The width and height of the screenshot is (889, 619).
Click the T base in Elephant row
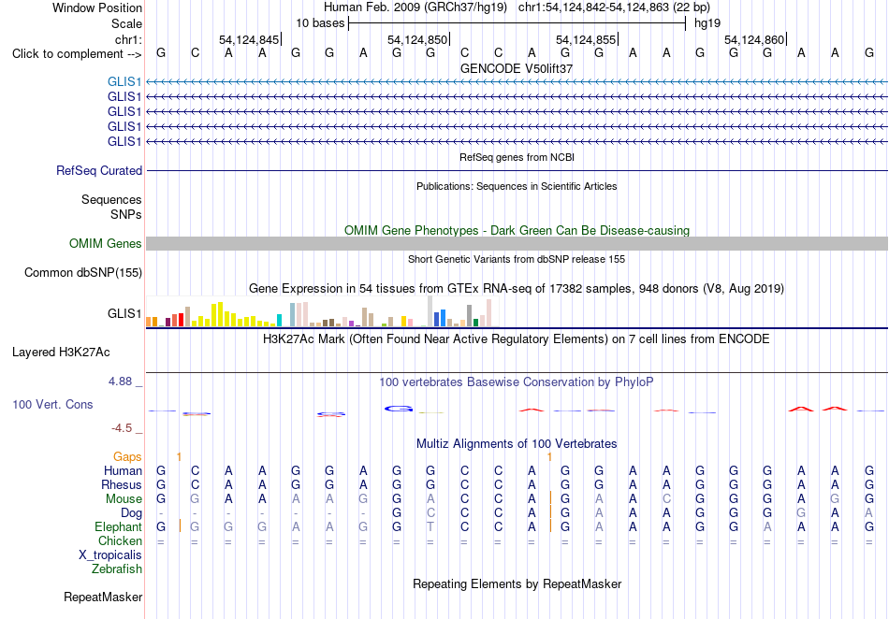[430, 527]
